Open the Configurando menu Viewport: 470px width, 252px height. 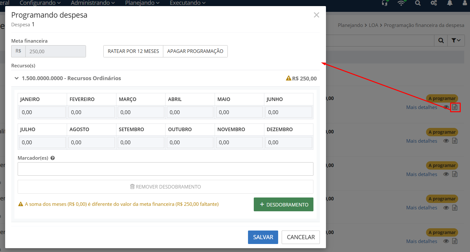[x=40, y=3]
